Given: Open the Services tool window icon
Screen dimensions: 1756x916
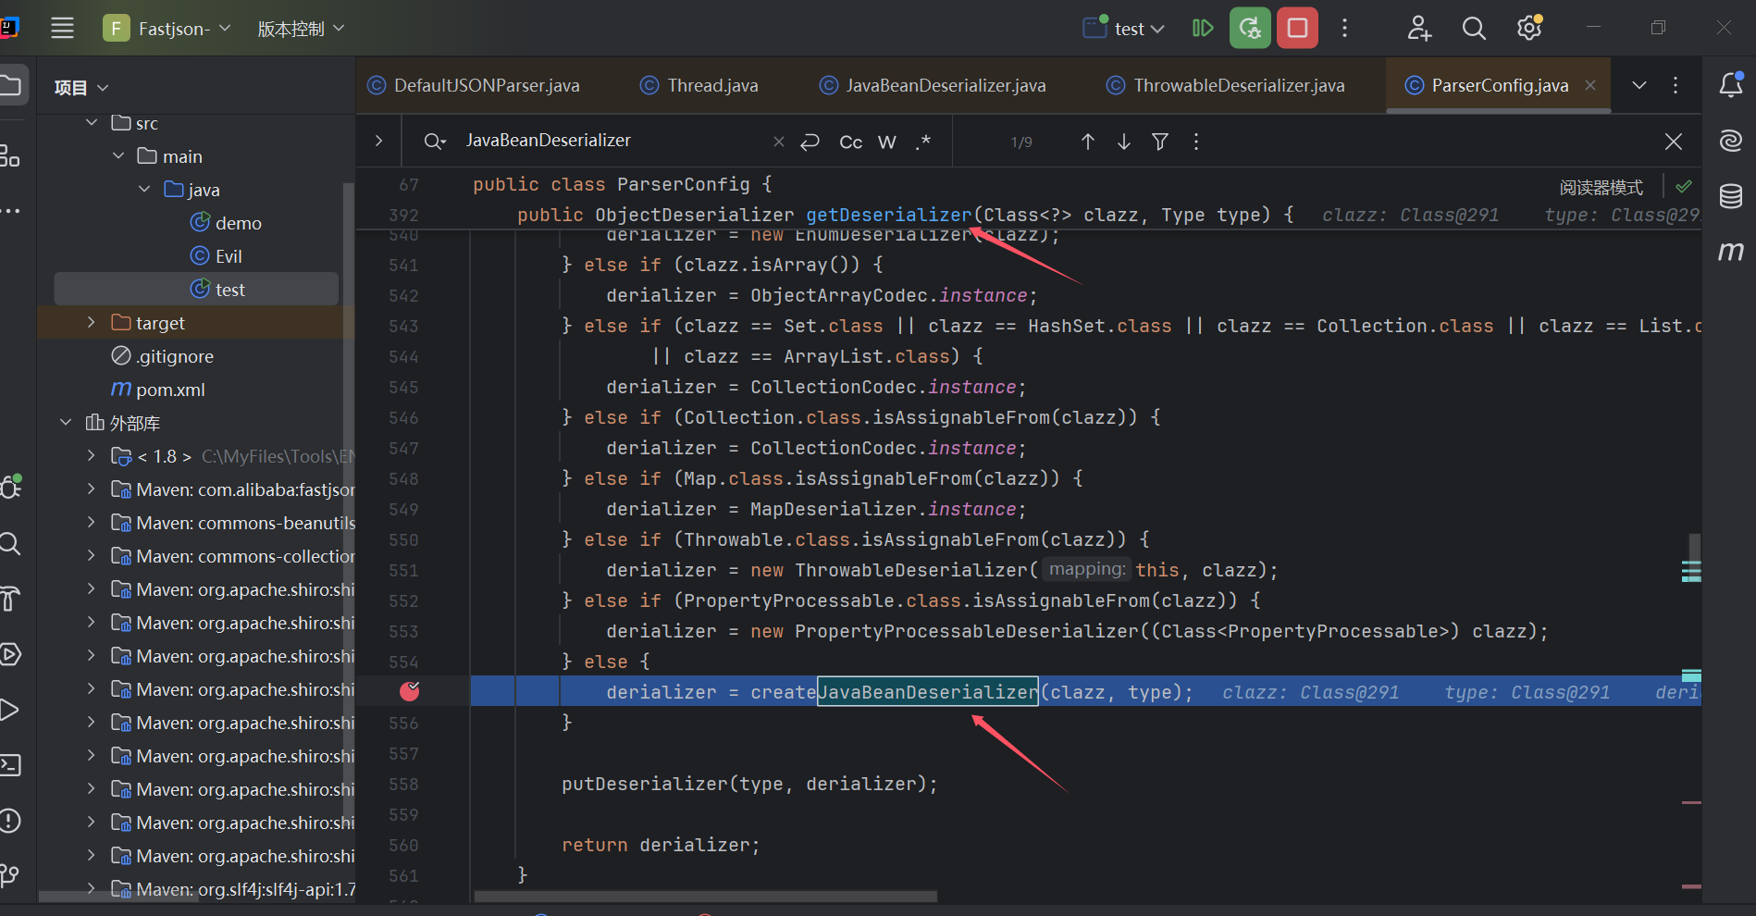Looking at the screenshot, I should (x=10, y=654).
